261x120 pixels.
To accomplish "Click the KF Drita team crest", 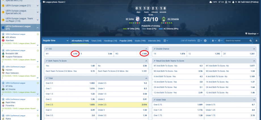I will tap(138, 19).
